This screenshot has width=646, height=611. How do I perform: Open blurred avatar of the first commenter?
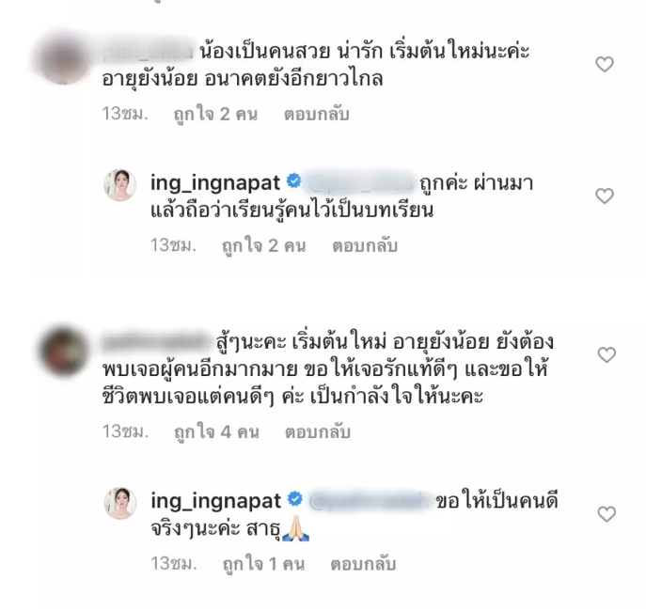tap(63, 60)
